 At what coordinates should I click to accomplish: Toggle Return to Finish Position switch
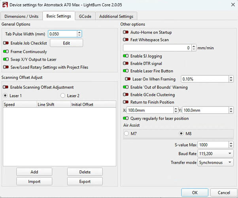pyautogui.click(x=126, y=102)
